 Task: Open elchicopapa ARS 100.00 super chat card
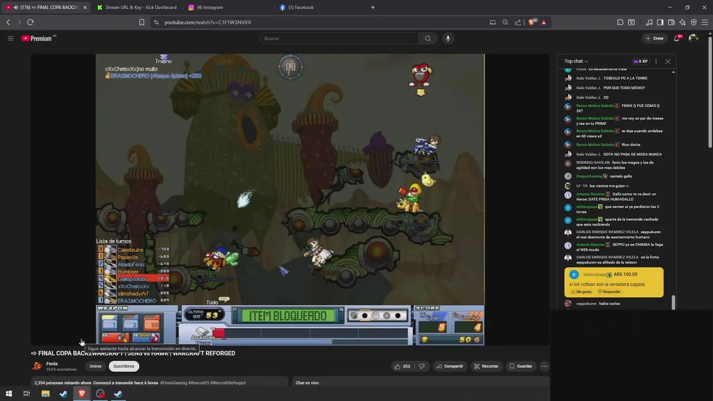click(614, 282)
